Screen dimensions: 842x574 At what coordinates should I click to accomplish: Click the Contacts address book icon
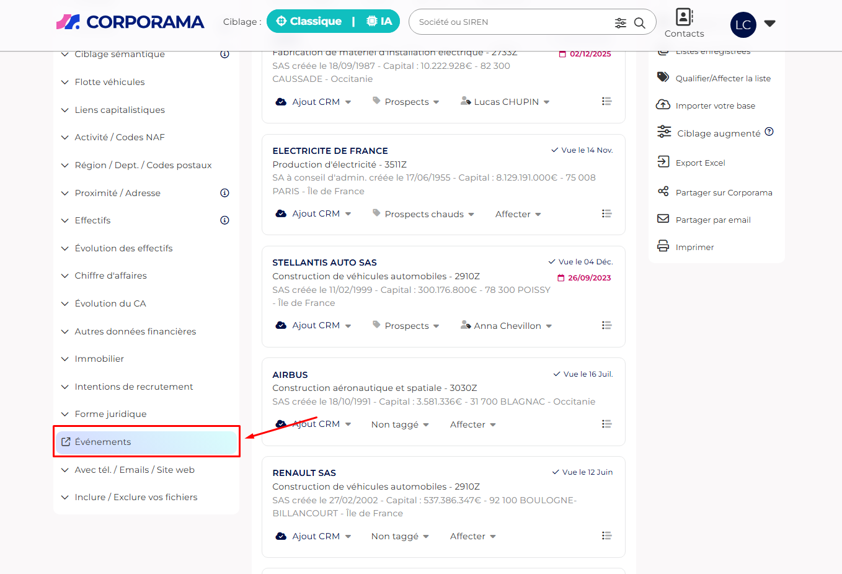(684, 17)
